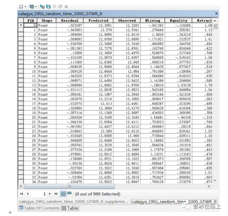Toggle Show all records view

tap(63, 194)
